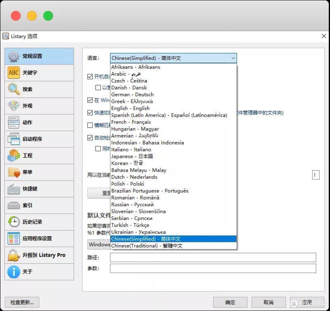330x311 pixels.
Task: Open the 工程 blocks icon section
Action: point(14,155)
